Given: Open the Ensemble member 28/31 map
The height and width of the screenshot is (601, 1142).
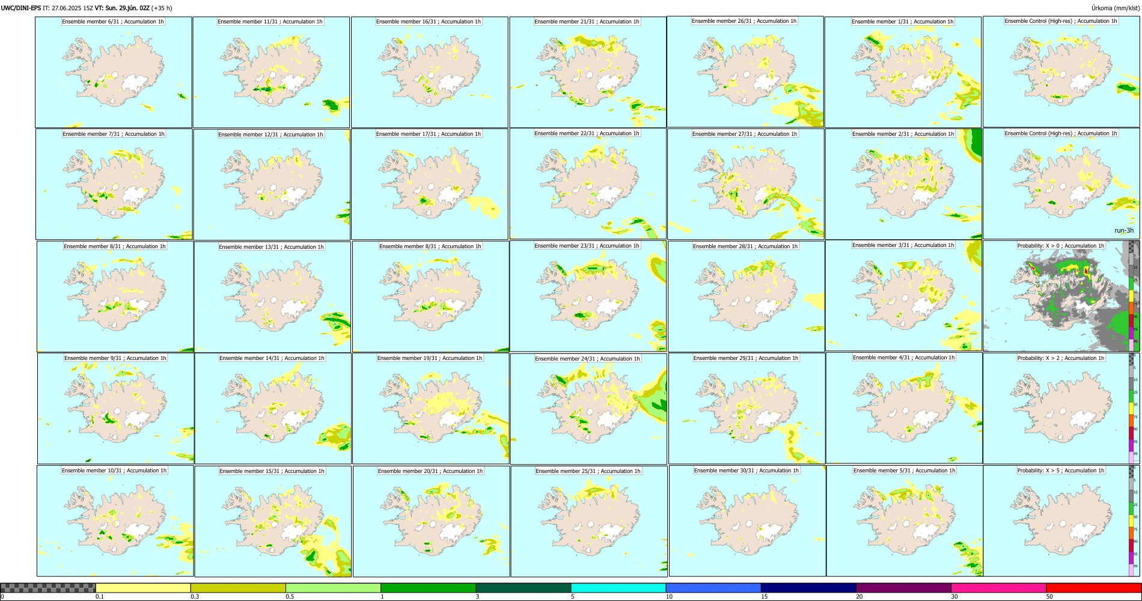Looking at the screenshot, I should pyautogui.click(x=747, y=297).
